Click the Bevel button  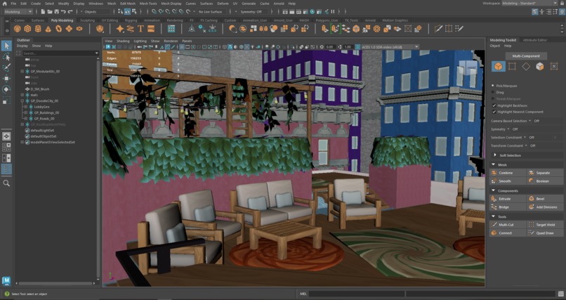click(545, 199)
